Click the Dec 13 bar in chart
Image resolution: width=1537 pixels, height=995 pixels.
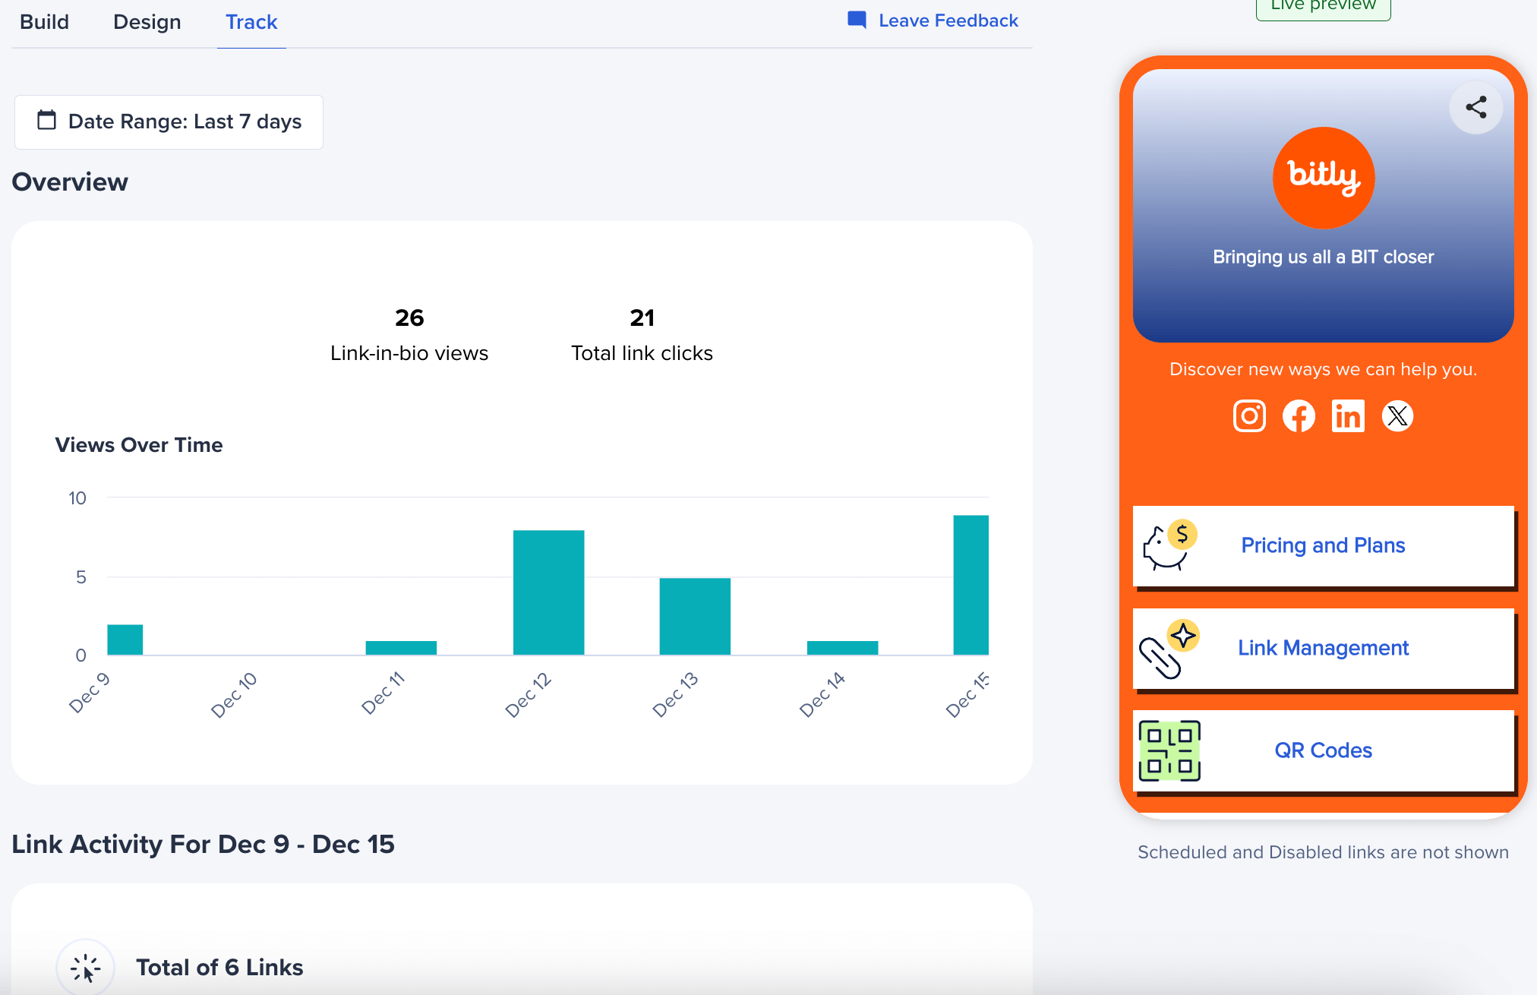(694, 616)
